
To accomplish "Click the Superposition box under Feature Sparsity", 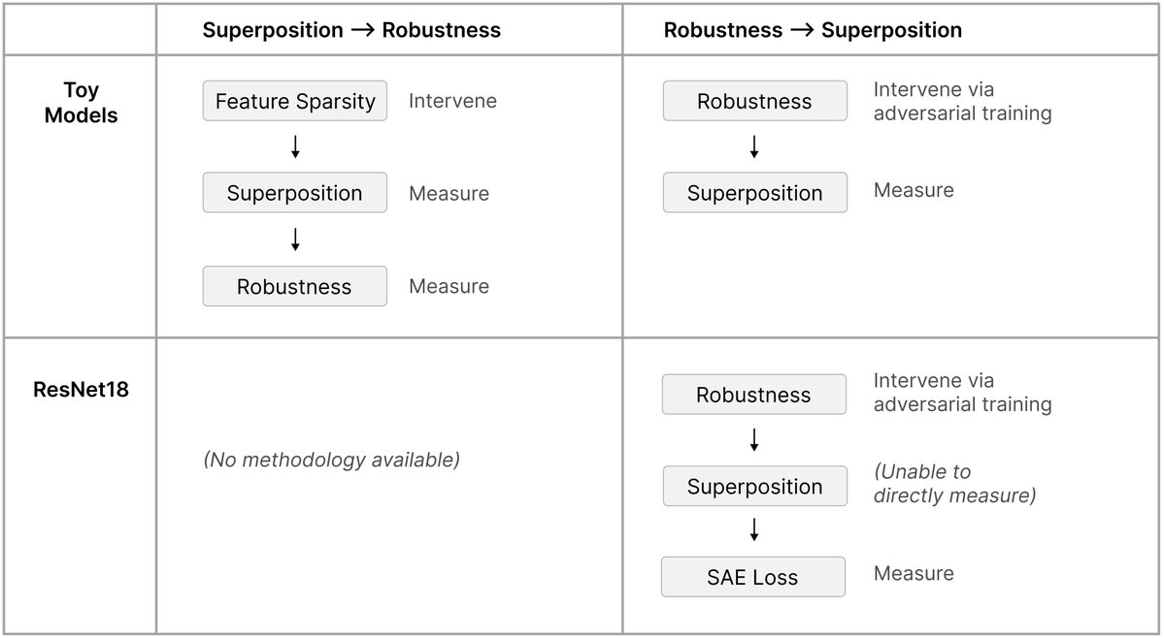I will click(x=294, y=193).
